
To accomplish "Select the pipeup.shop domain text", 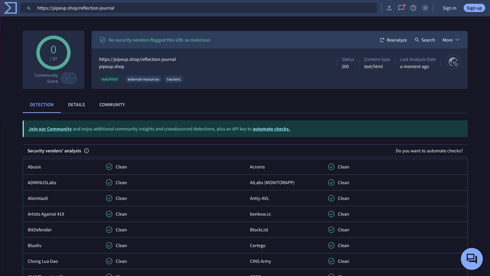I will (112, 67).
